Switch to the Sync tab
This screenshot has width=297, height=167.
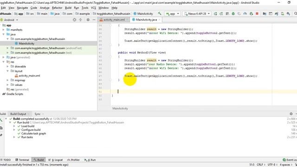pyautogui.click(x=37, y=114)
